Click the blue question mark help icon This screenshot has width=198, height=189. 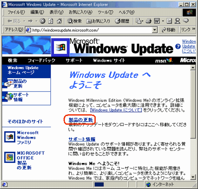(178, 46)
